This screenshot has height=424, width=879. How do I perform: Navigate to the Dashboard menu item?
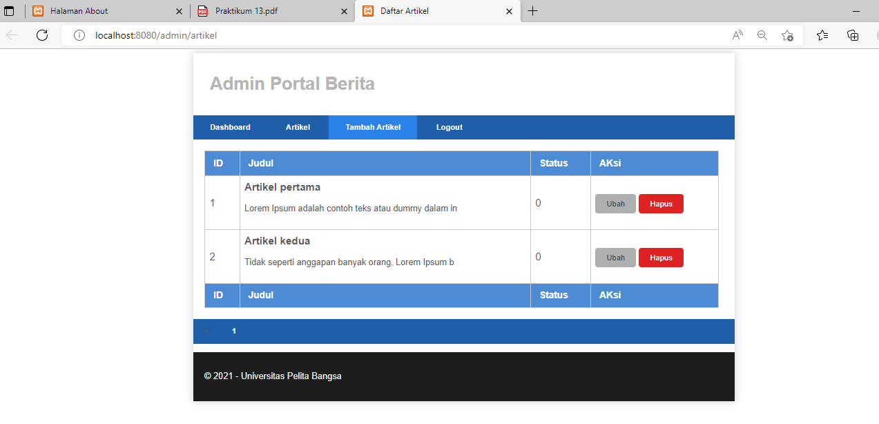(x=230, y=127)
